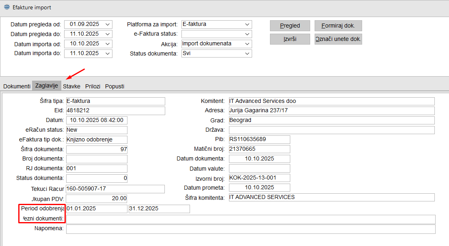Switch to the Dokumenti tab
This screenshot has height=246, width=449.
pyautogui.click(x=17, y=86)
